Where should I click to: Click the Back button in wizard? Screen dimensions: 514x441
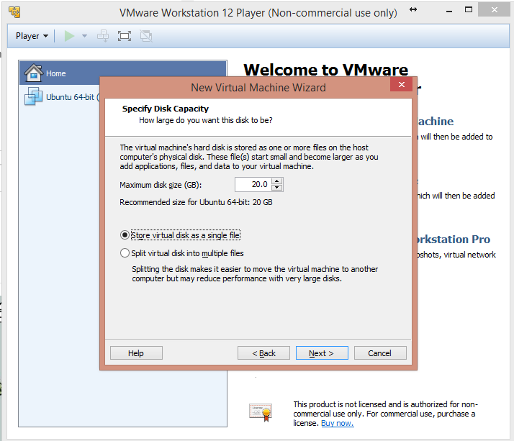[x=263, y=353]
